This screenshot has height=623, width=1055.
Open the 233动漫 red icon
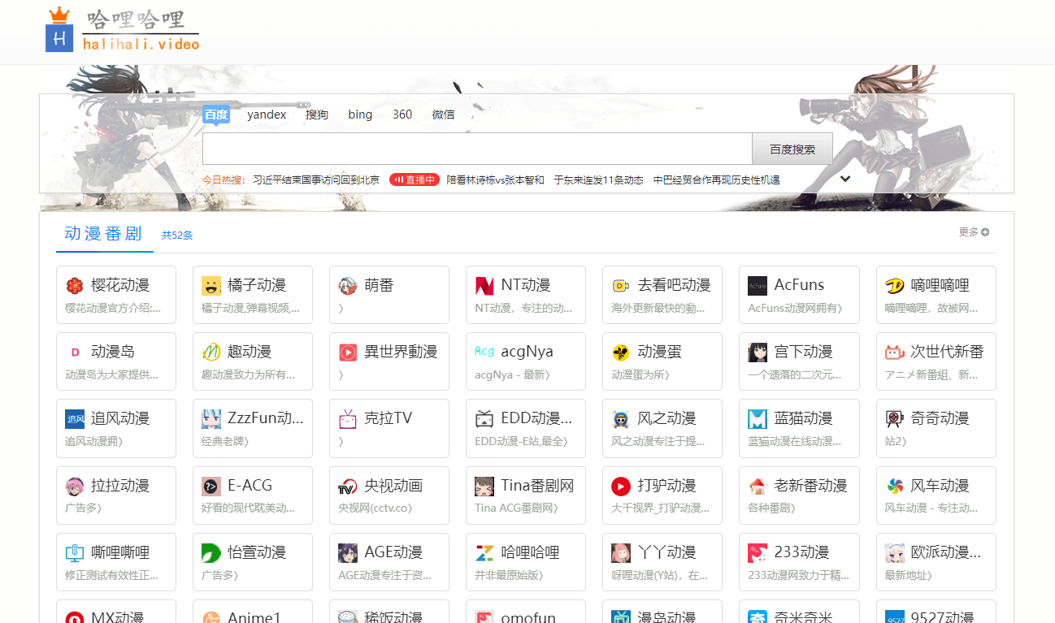[758, 553]
